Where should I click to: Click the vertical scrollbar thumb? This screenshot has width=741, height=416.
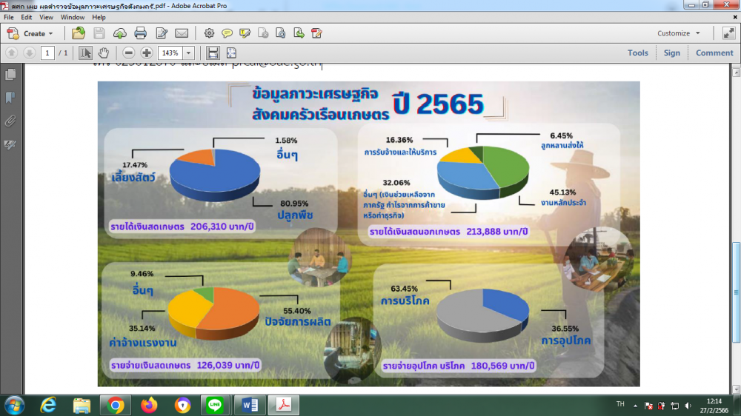pos(736,293)
